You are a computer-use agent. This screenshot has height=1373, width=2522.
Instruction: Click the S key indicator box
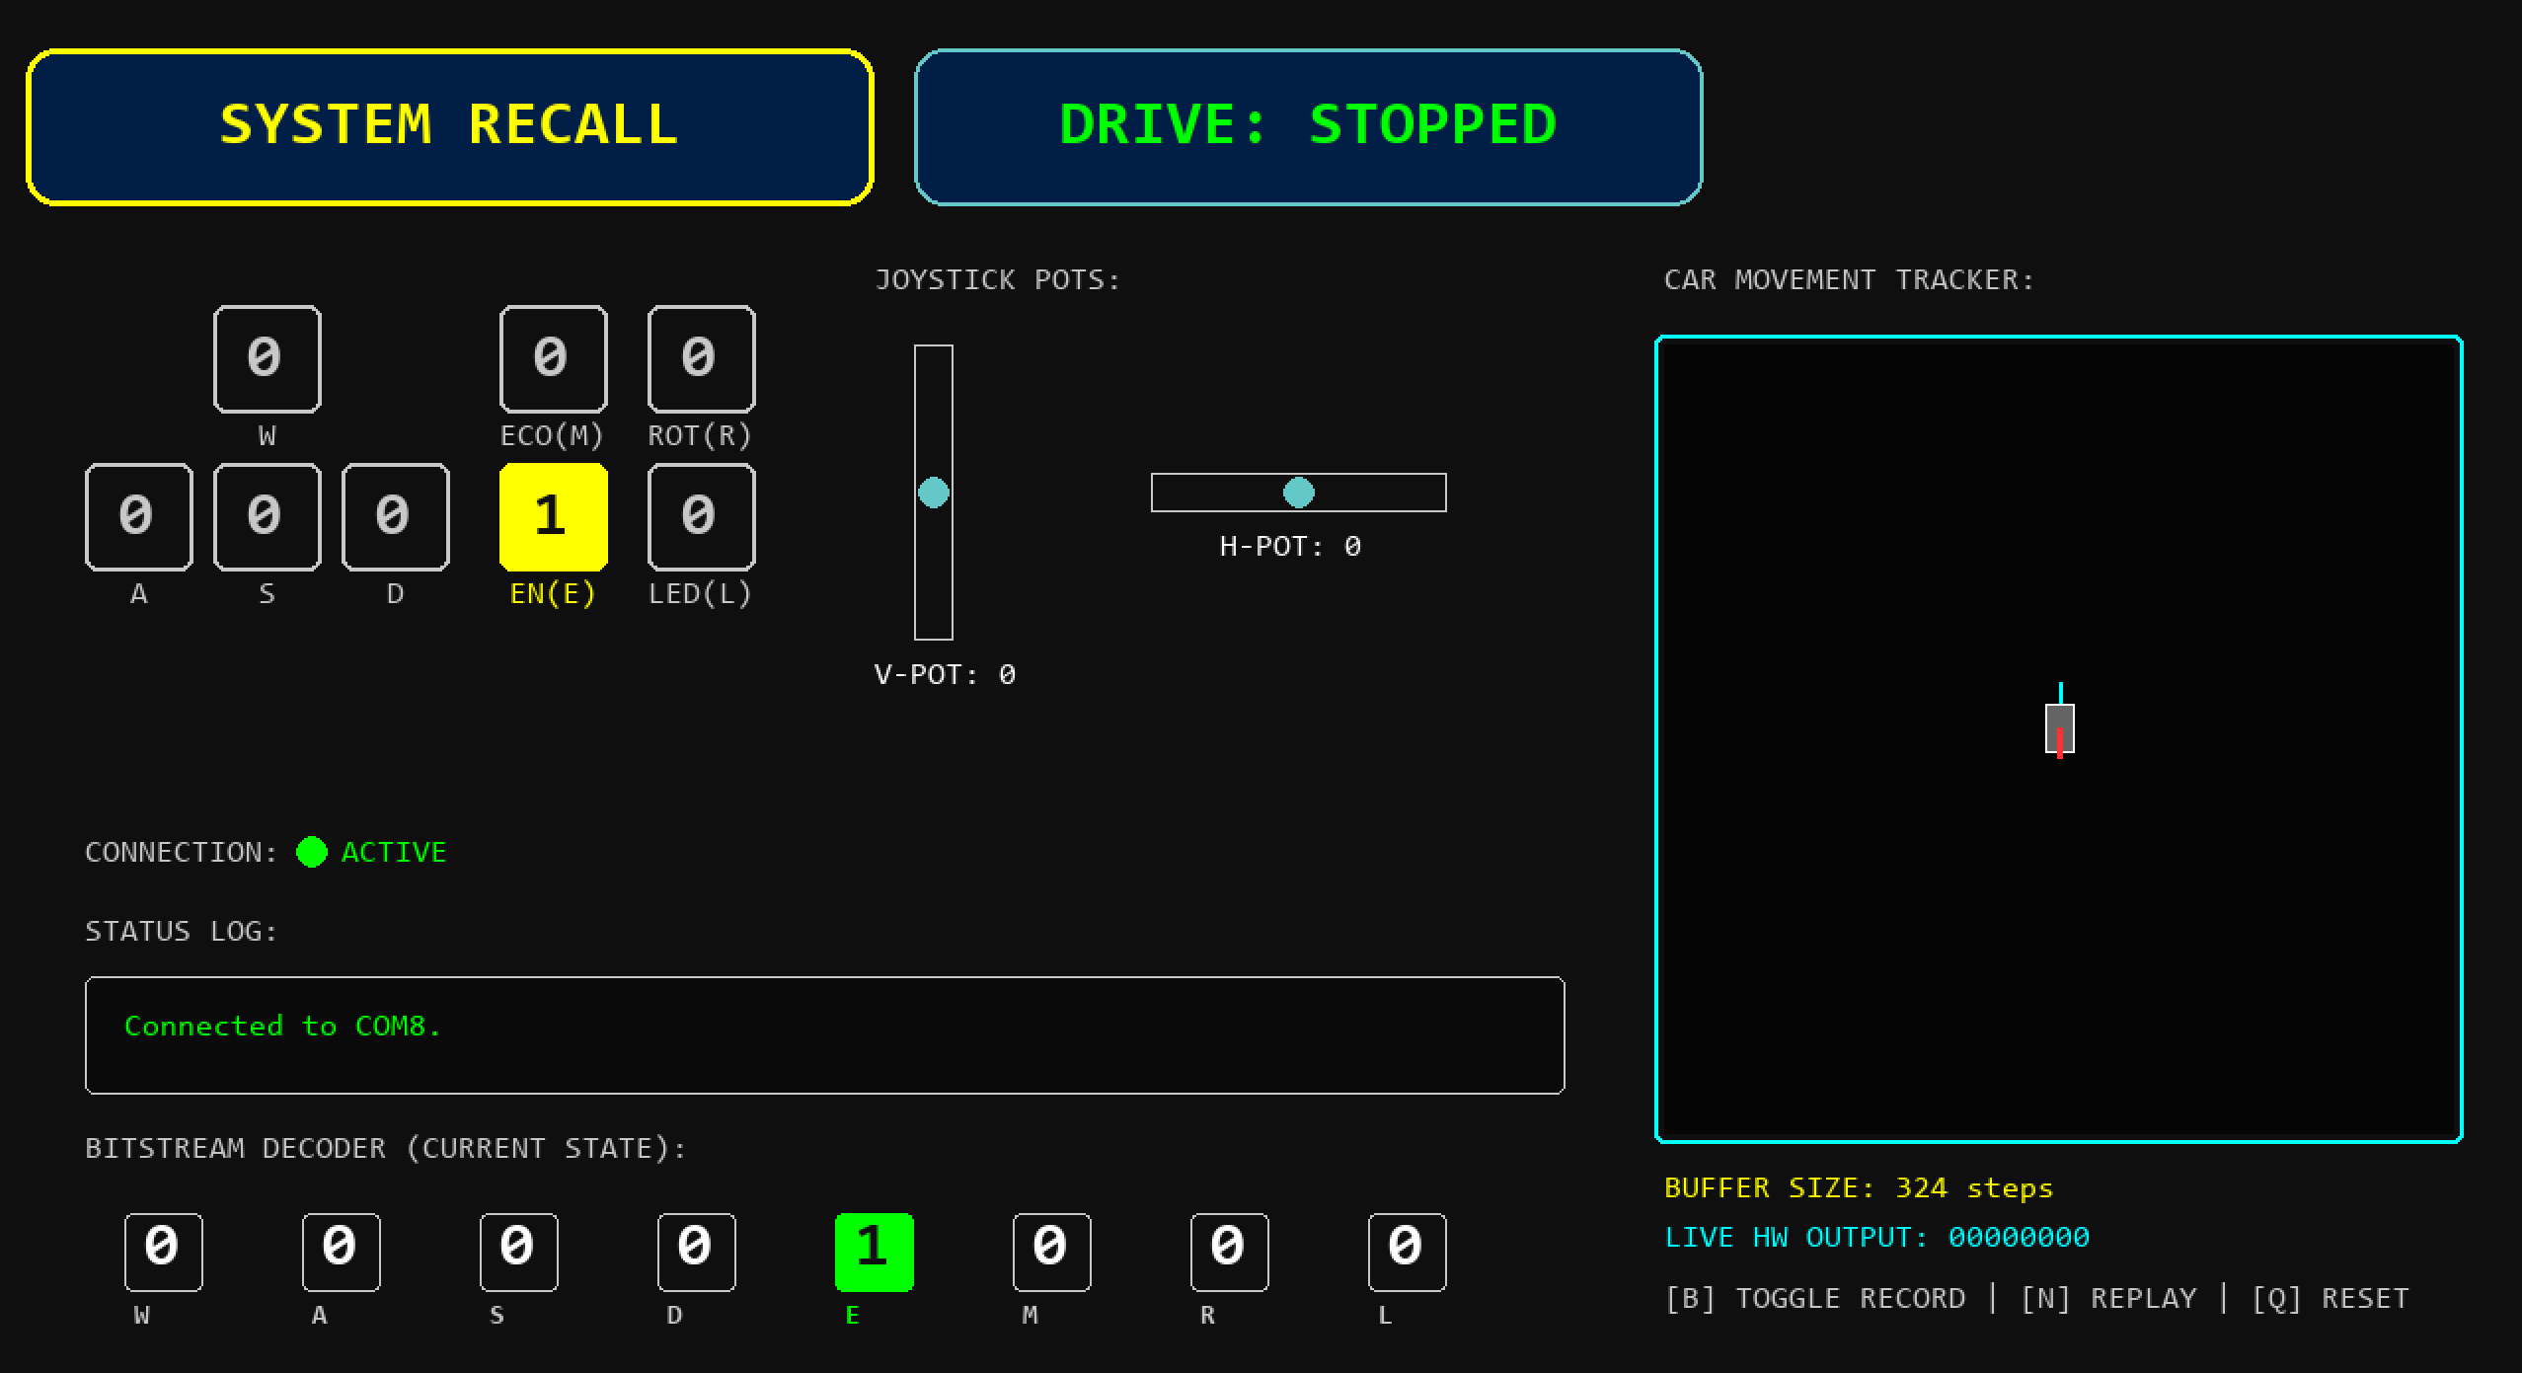tap(267, 516)
